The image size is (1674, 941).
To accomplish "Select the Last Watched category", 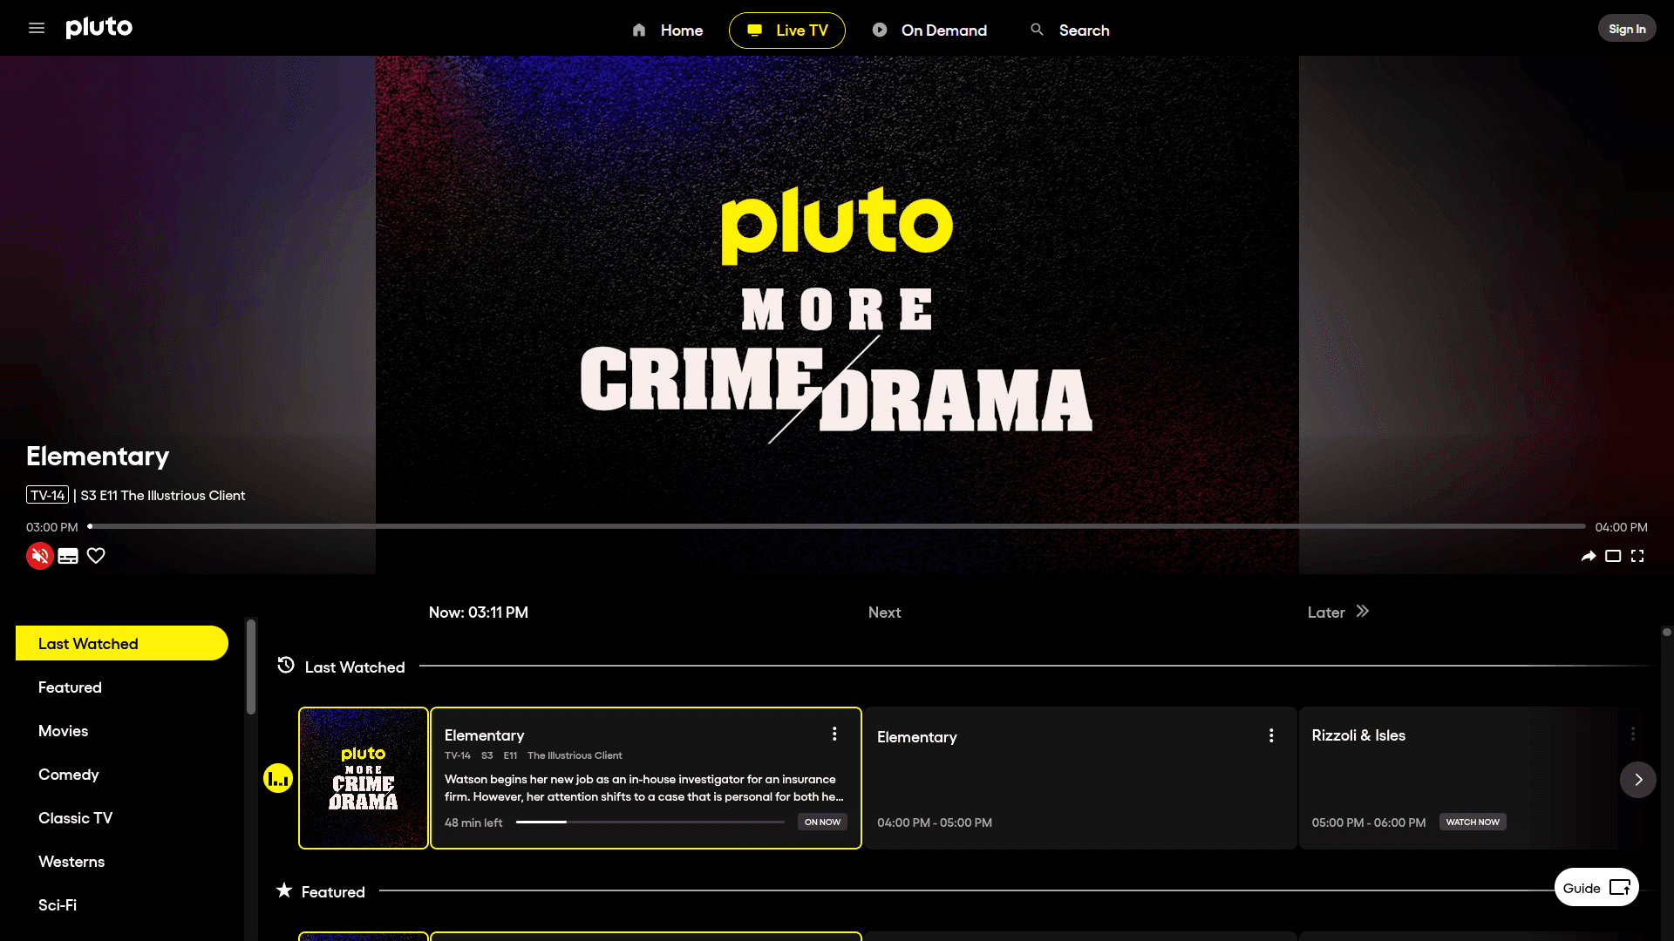I will click(x=122, y=643).
